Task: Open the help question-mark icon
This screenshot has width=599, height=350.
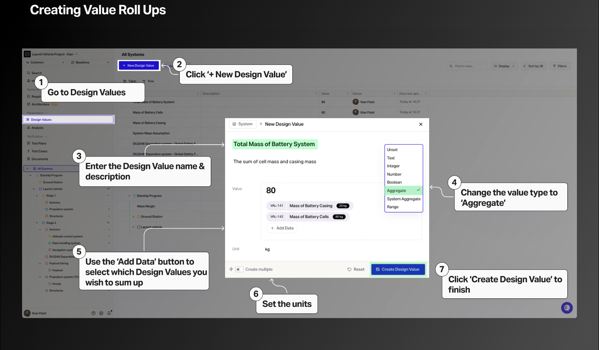Action: (93, 313)
